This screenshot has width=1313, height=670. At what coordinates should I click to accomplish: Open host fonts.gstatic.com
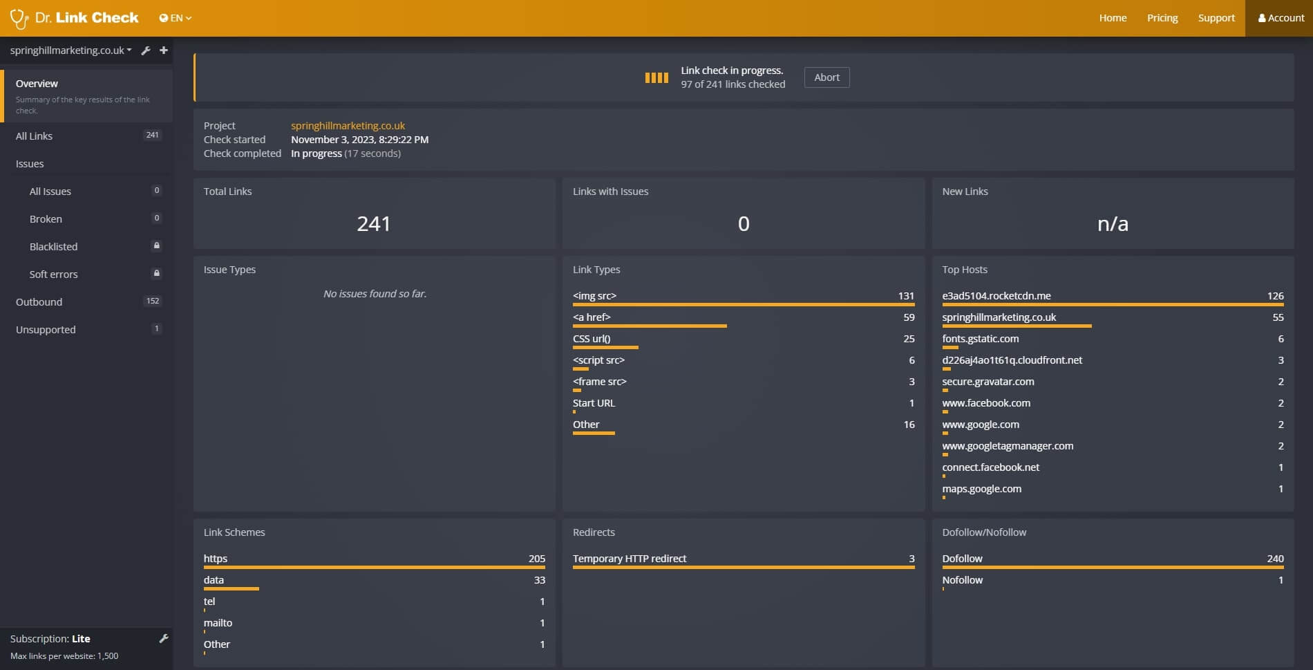[980, 339]
